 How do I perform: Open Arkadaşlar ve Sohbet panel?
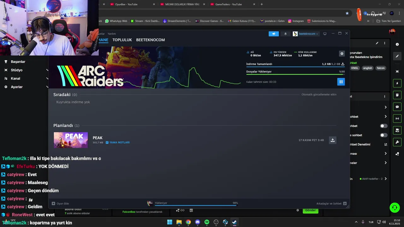click(x=331, y=203)
